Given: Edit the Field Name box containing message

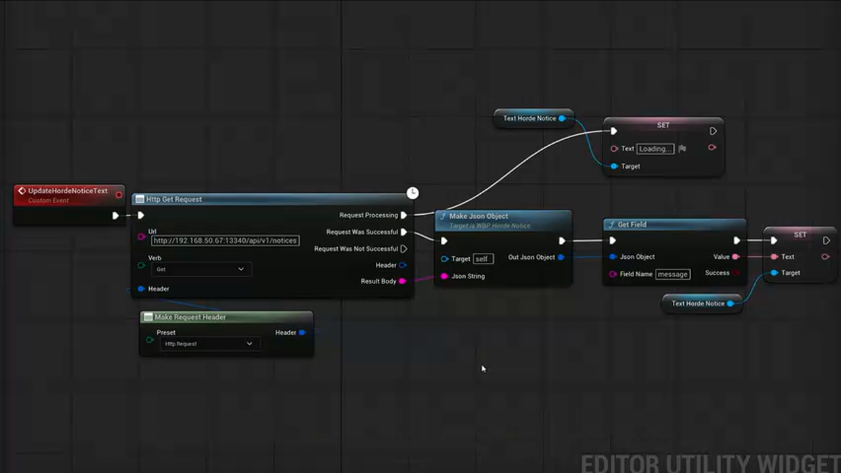Looking at the screenshot, I should coord(672,274).
